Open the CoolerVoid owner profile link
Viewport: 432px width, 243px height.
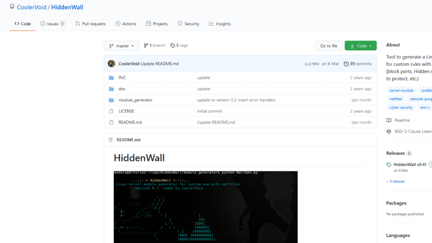(31, 7)
